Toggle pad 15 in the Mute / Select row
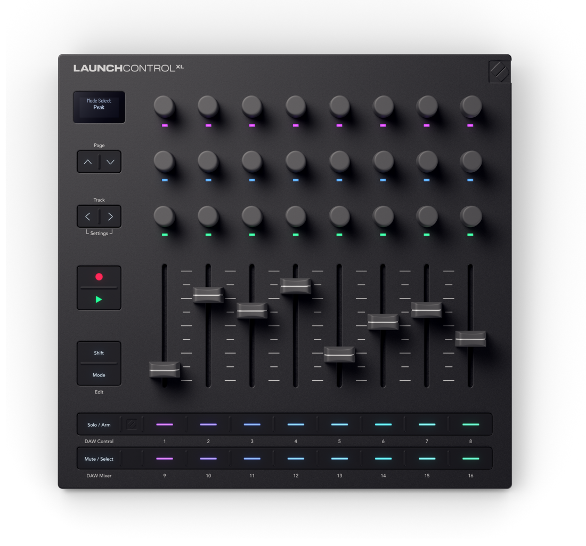This screenshot has height=546, width=586. (427, 459)
